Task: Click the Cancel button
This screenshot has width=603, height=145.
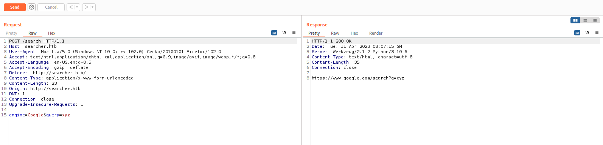Action: tap(51, 7)
